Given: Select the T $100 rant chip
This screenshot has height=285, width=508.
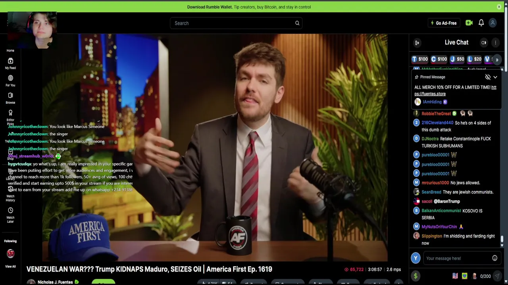Looking at the screenshot, I should coord(419,59).
